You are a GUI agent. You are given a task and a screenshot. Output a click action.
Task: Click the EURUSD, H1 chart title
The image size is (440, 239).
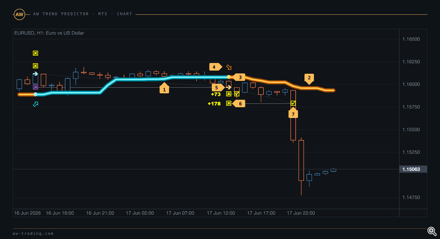coord(49,33)
